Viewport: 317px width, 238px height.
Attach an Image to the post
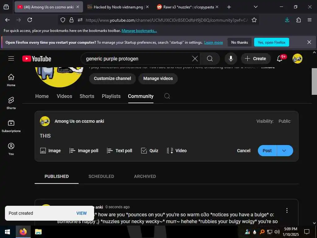pyautogui.click(x=50, y=151)
